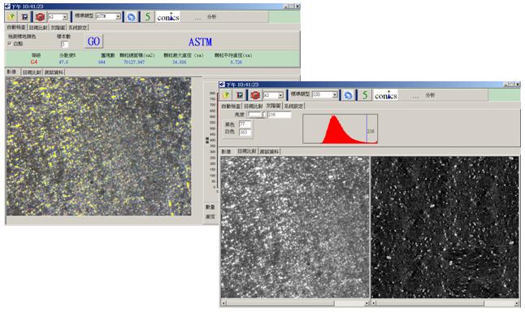Click the yellow open-file icon in ISO window

227,95
